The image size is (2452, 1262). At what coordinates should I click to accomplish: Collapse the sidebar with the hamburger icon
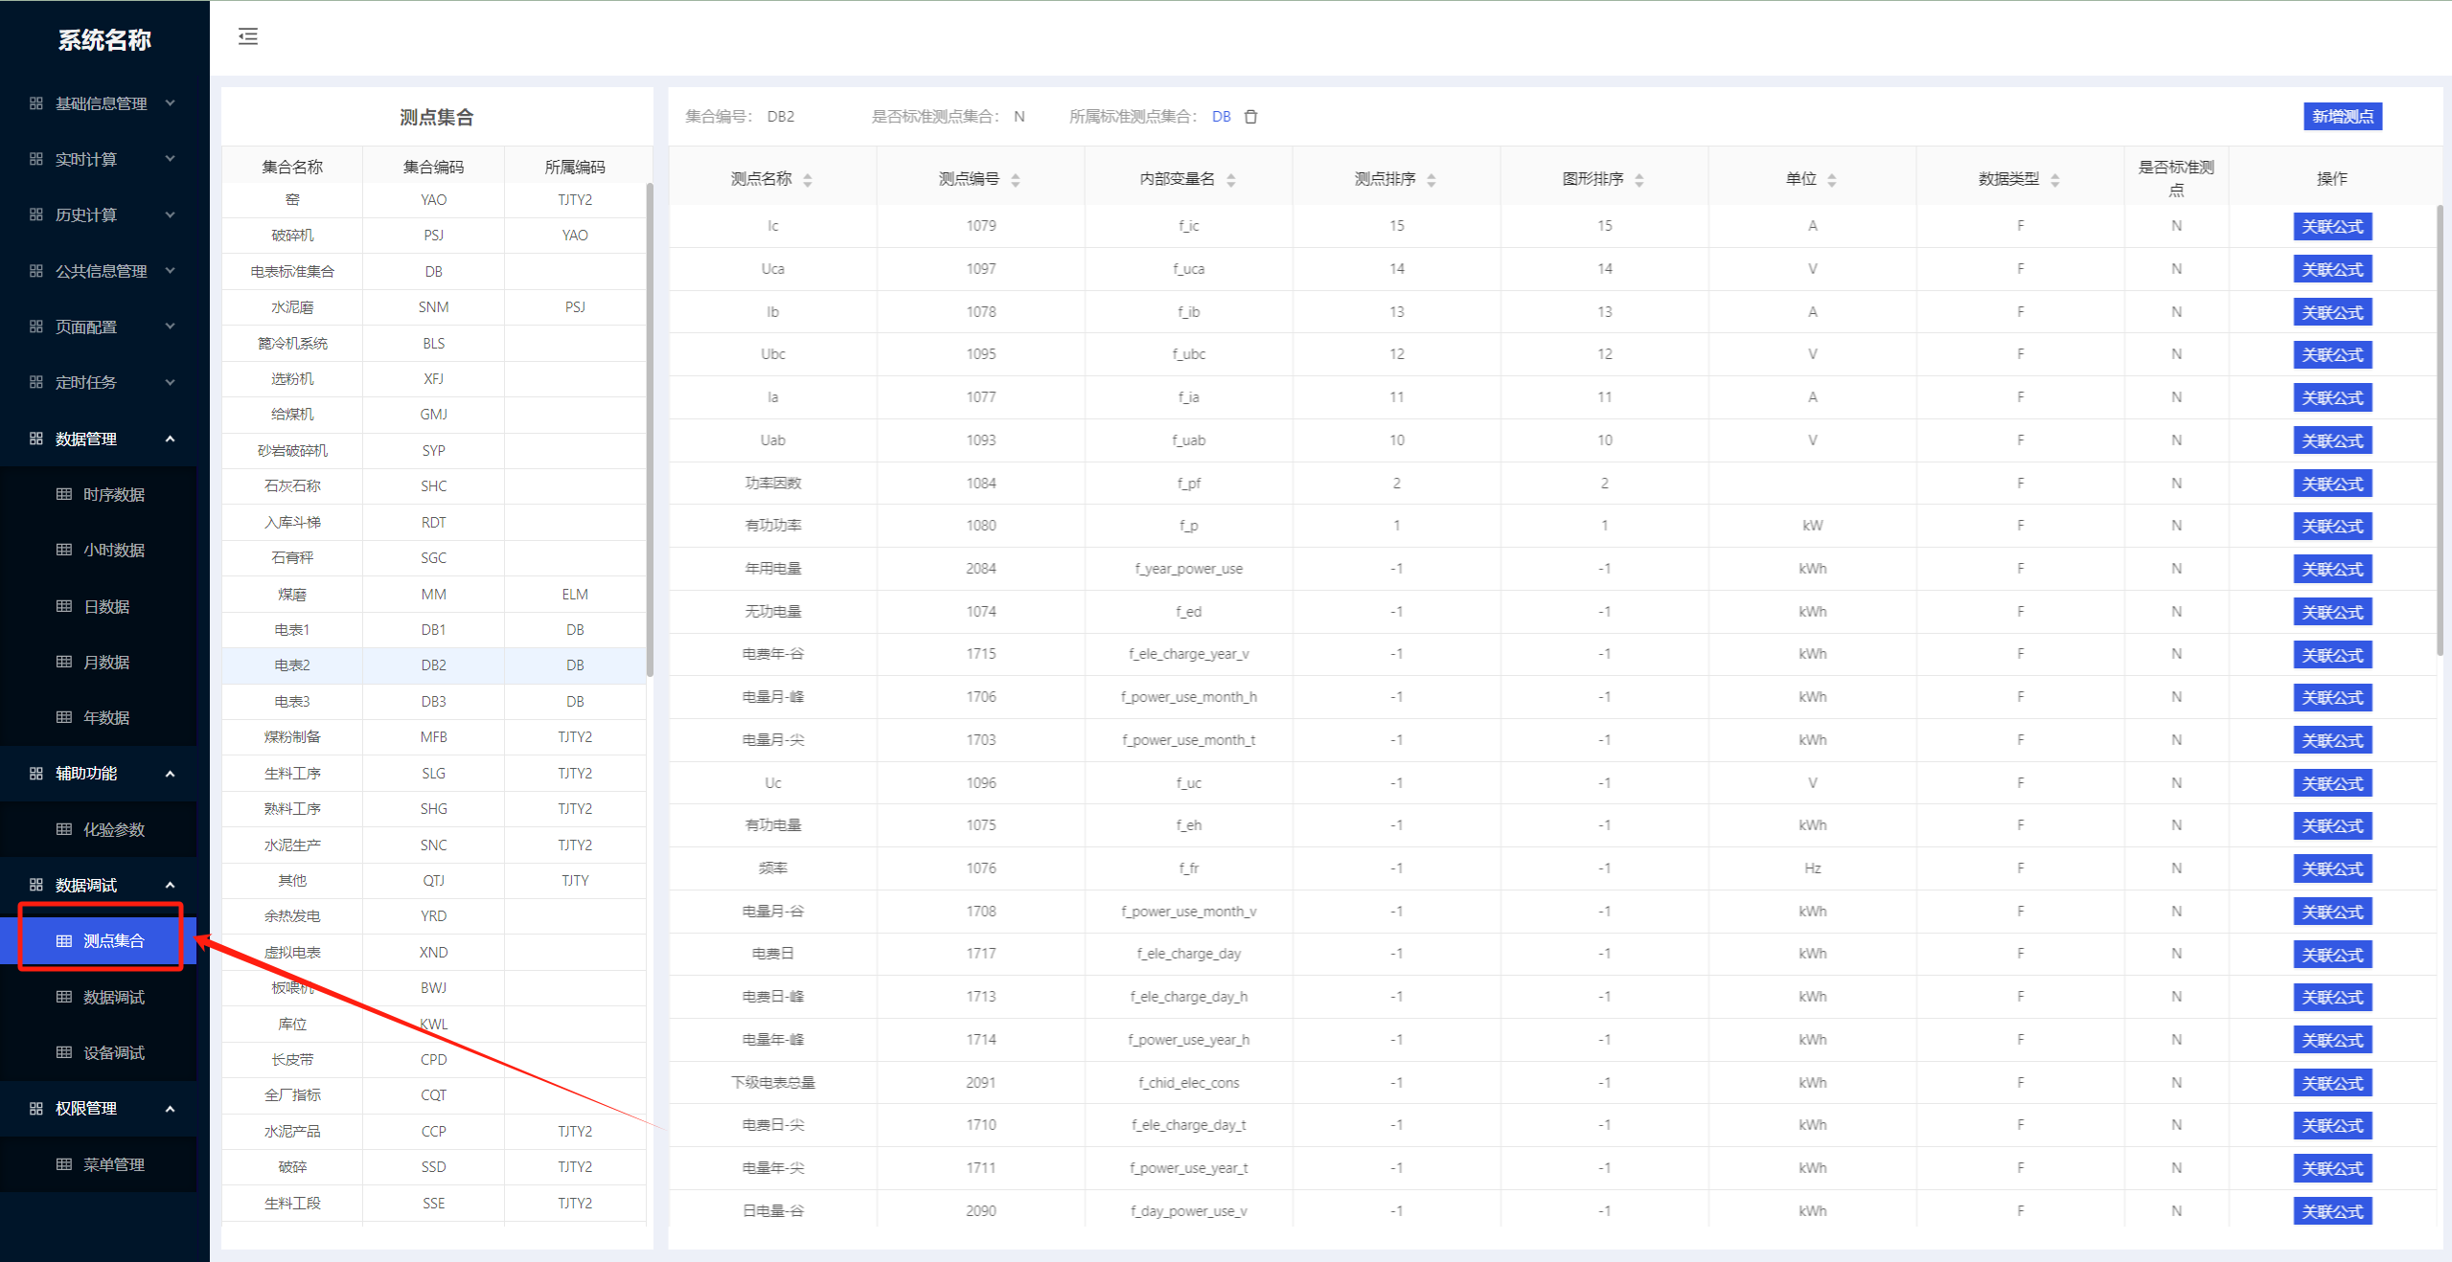[x=248, y=36]
